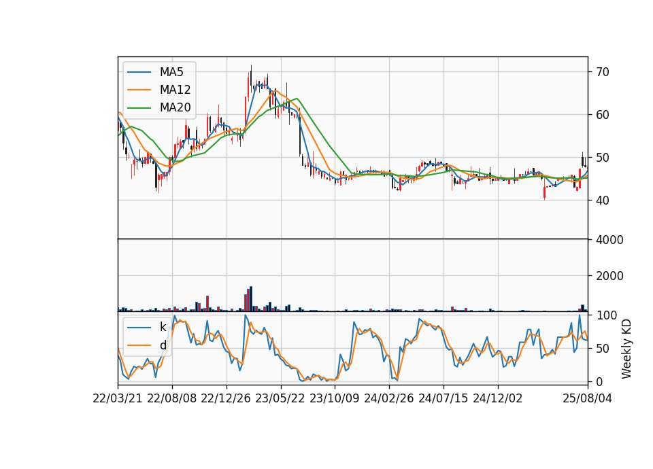The height and width of the screenshot is (469, 653).
Task: Click the MA12 legend label
Action: tap(175, 90)
